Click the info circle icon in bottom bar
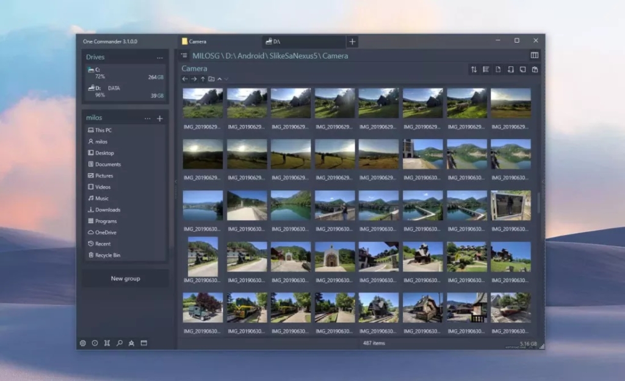This screenshot has width=625, height=381. [95, 343]
